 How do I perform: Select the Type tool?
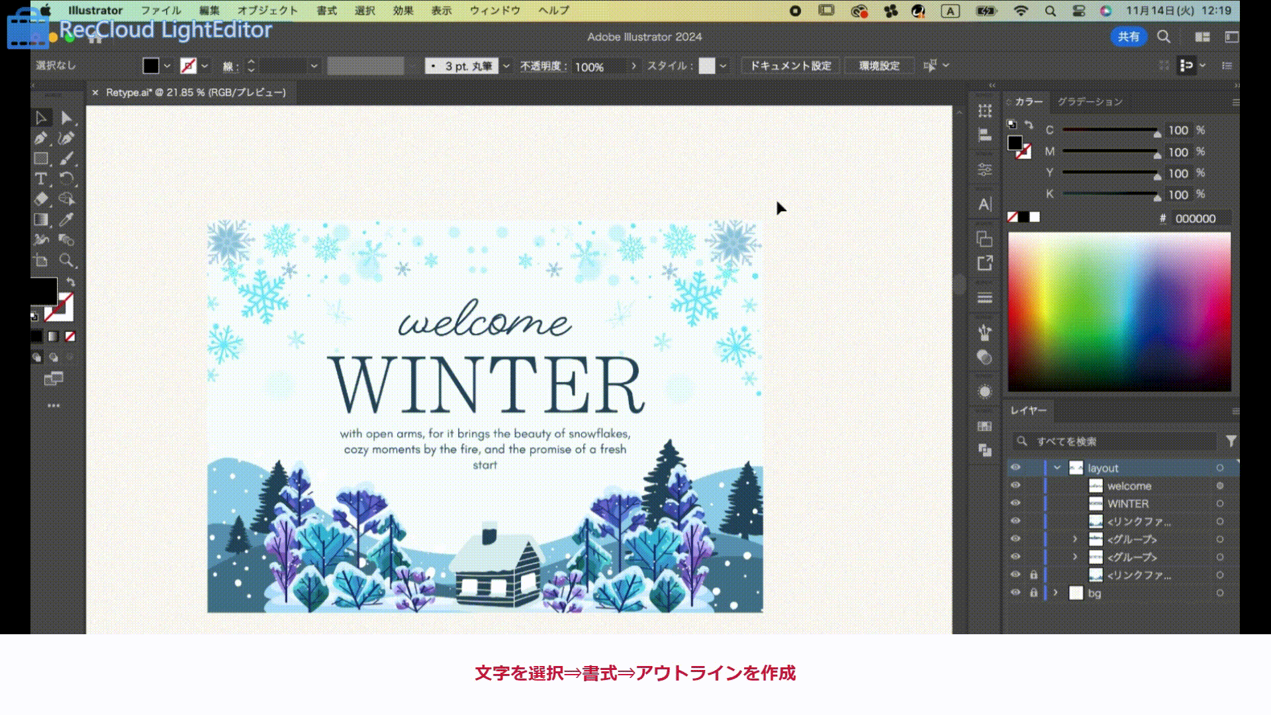[x=40, y=179]
